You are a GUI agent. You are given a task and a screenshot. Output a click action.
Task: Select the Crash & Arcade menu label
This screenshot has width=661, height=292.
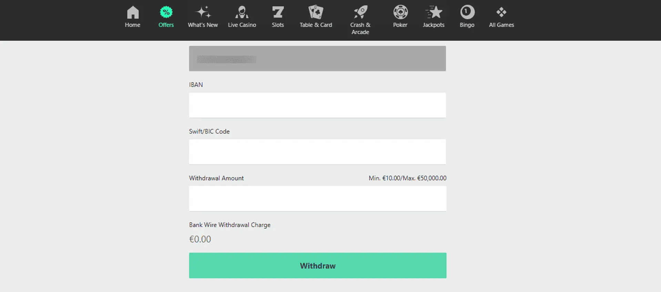tap(360, 29)
